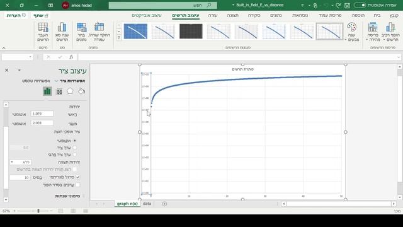
Task: Open the Chart Design tab
Action: (186, 15)
